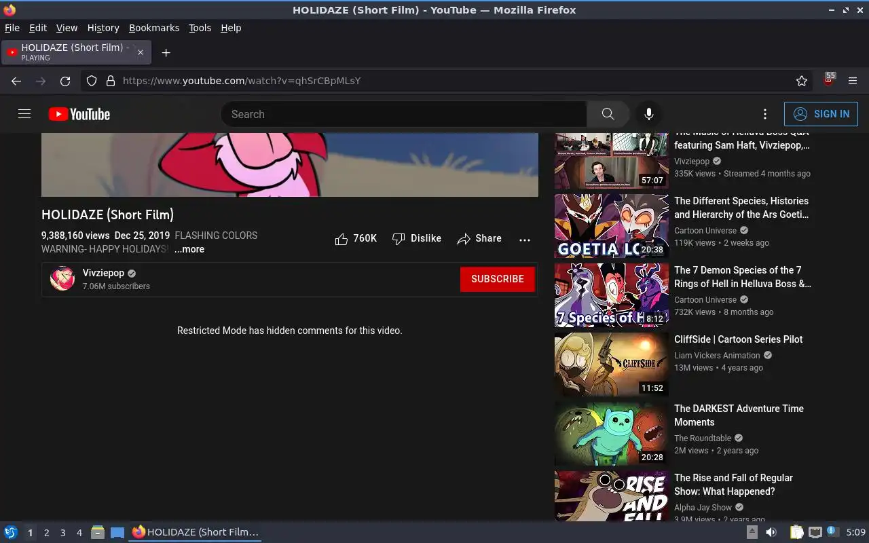
Task: Open Vivziepop channel avatar
Action: [x=62, y=278]
